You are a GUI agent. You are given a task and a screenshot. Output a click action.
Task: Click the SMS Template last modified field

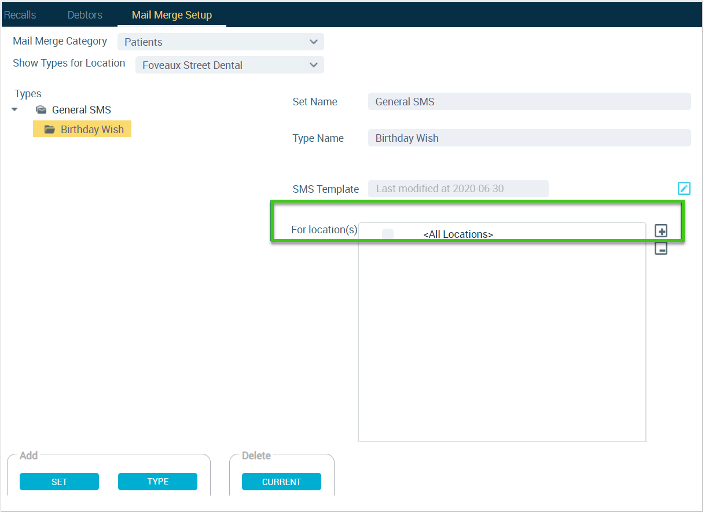tap(458, 188)
